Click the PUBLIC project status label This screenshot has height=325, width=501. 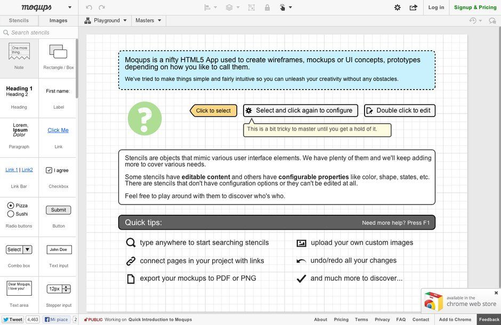click(93, 320)
